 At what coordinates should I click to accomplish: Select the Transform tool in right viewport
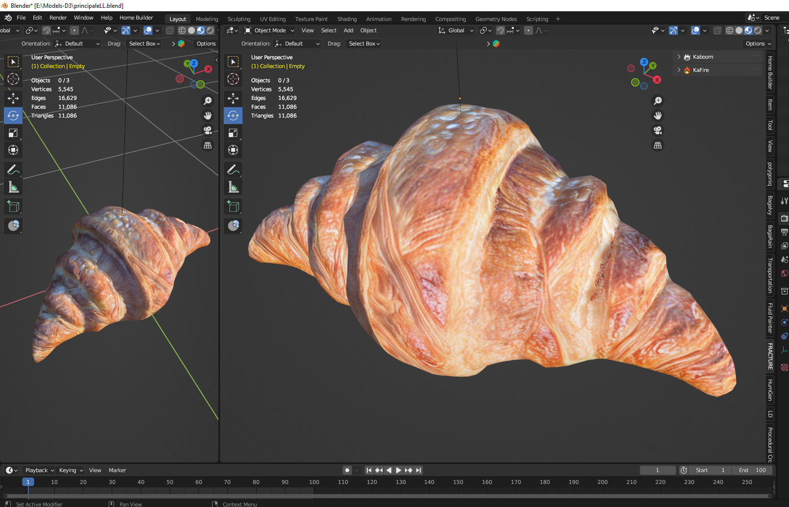click(233, 150)
